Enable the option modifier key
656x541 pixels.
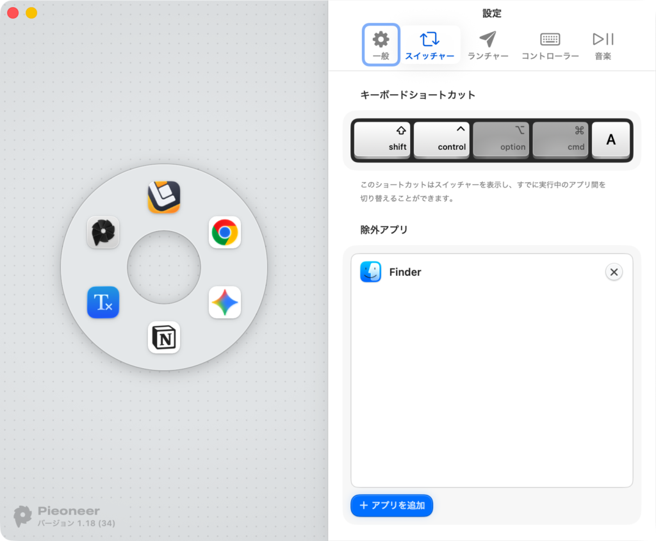point(501,140)
